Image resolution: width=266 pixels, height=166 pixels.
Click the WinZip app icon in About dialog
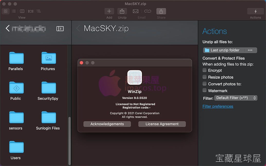(135, 77)
